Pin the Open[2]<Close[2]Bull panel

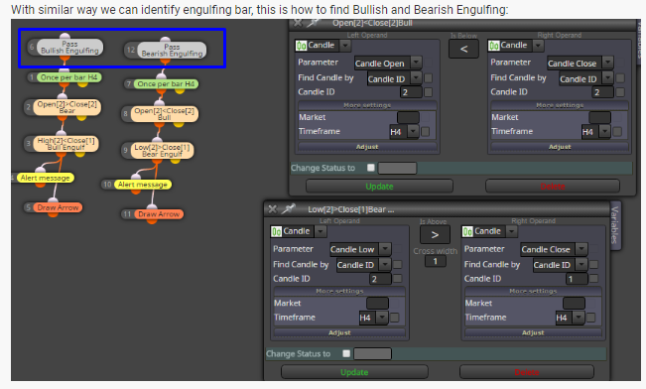click(x=315, y=23)
